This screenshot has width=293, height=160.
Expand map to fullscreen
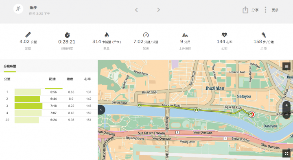click(286, 154)
